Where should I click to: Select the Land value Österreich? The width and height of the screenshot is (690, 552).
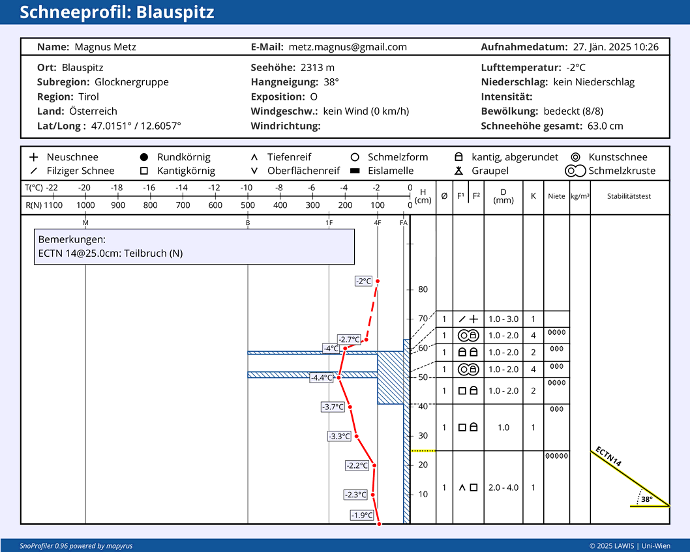(x=93, y=111)
